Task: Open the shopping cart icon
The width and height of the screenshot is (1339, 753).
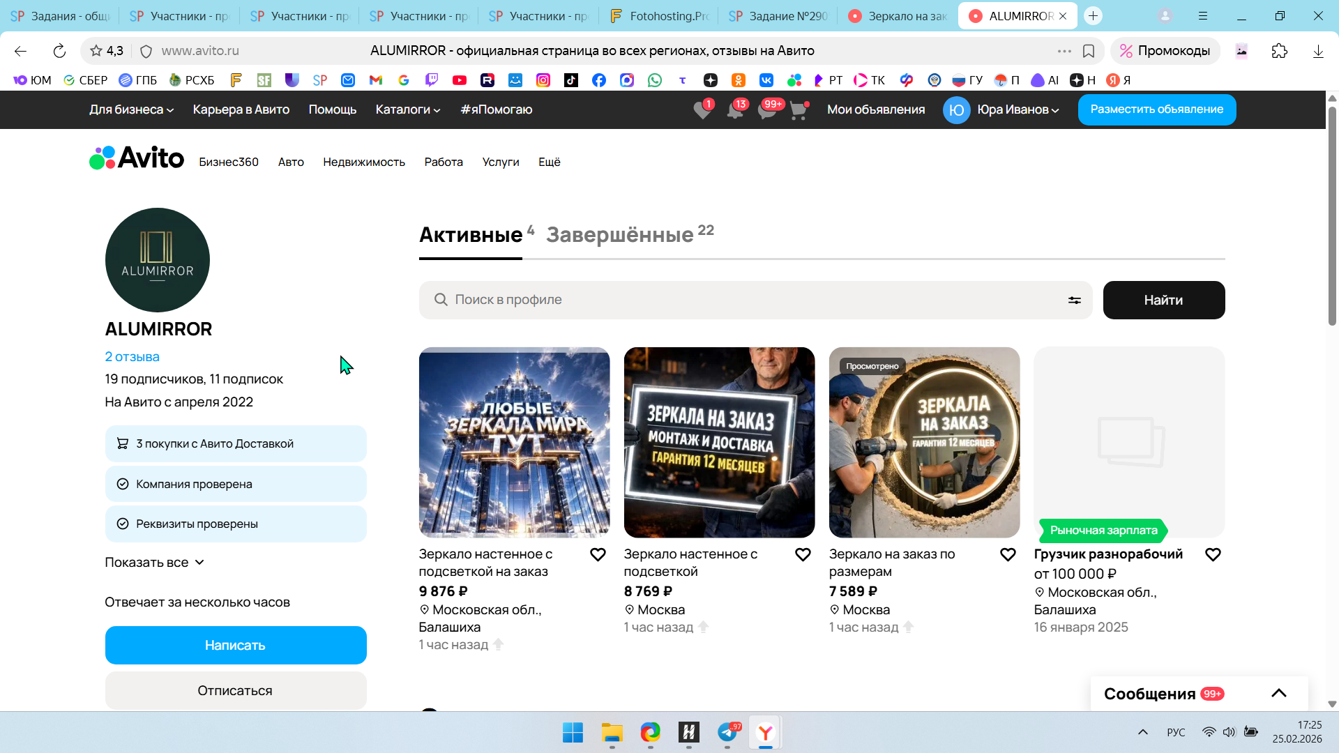Action: (799, 110)
